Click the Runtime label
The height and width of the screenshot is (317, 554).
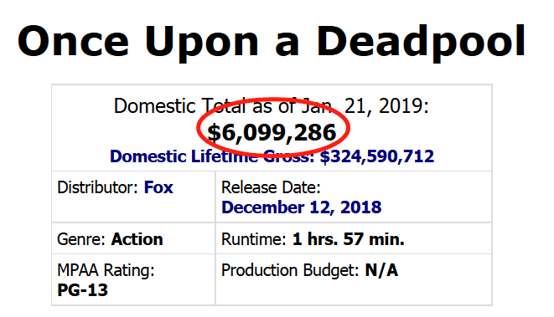coord(254,239)
